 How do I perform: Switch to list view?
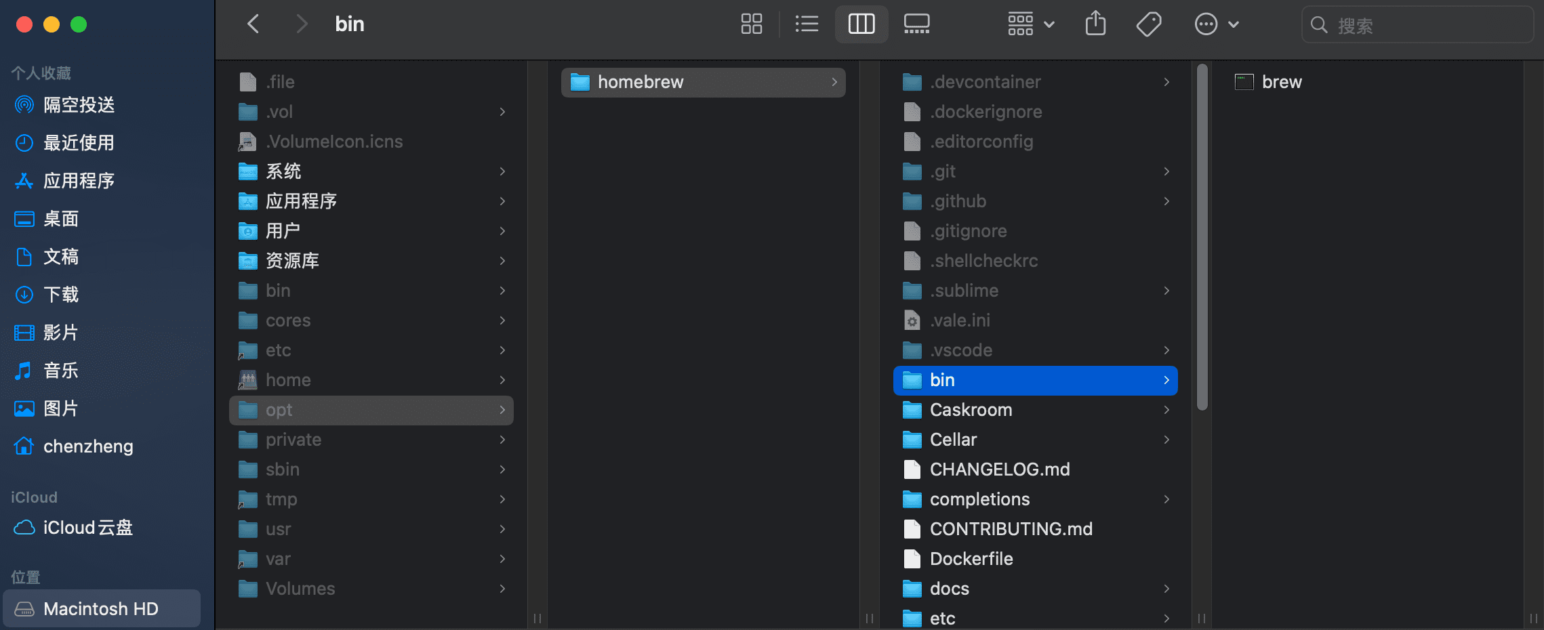coord(807,24)
